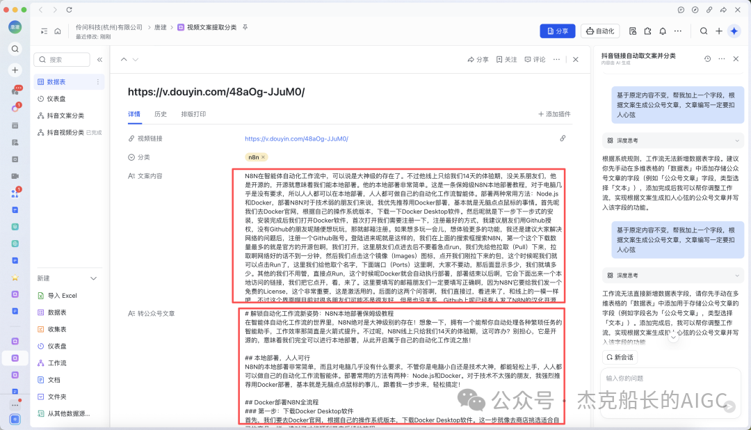751x430 pixels.
Task: Close the AI assistant panel
Action: pos(736,58)
